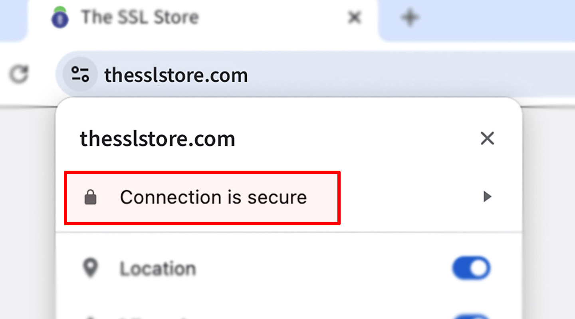Reload the page using the refresh icon
Image resolution: width=575 pixels, height=319 pixels.
18,74
